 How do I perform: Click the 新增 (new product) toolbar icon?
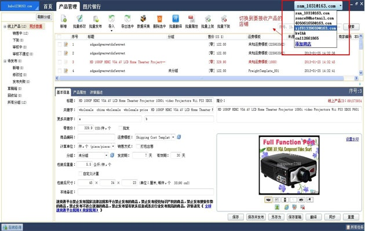[x=64, y=18]
